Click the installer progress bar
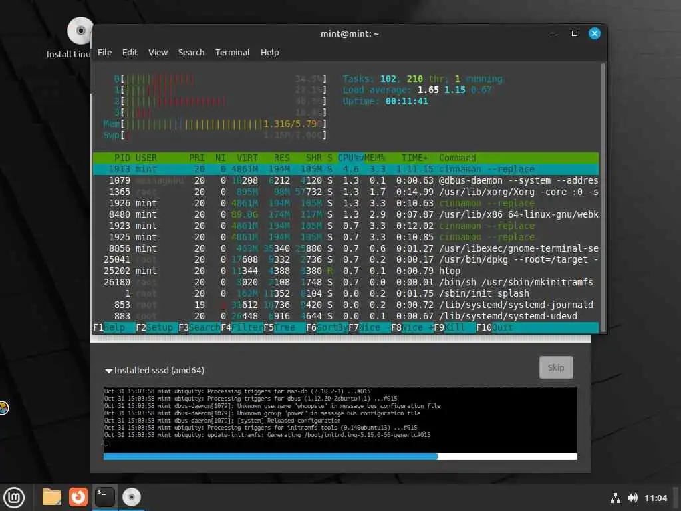The width and height of the screenshot is (681, 511). (x=340, y=456)
